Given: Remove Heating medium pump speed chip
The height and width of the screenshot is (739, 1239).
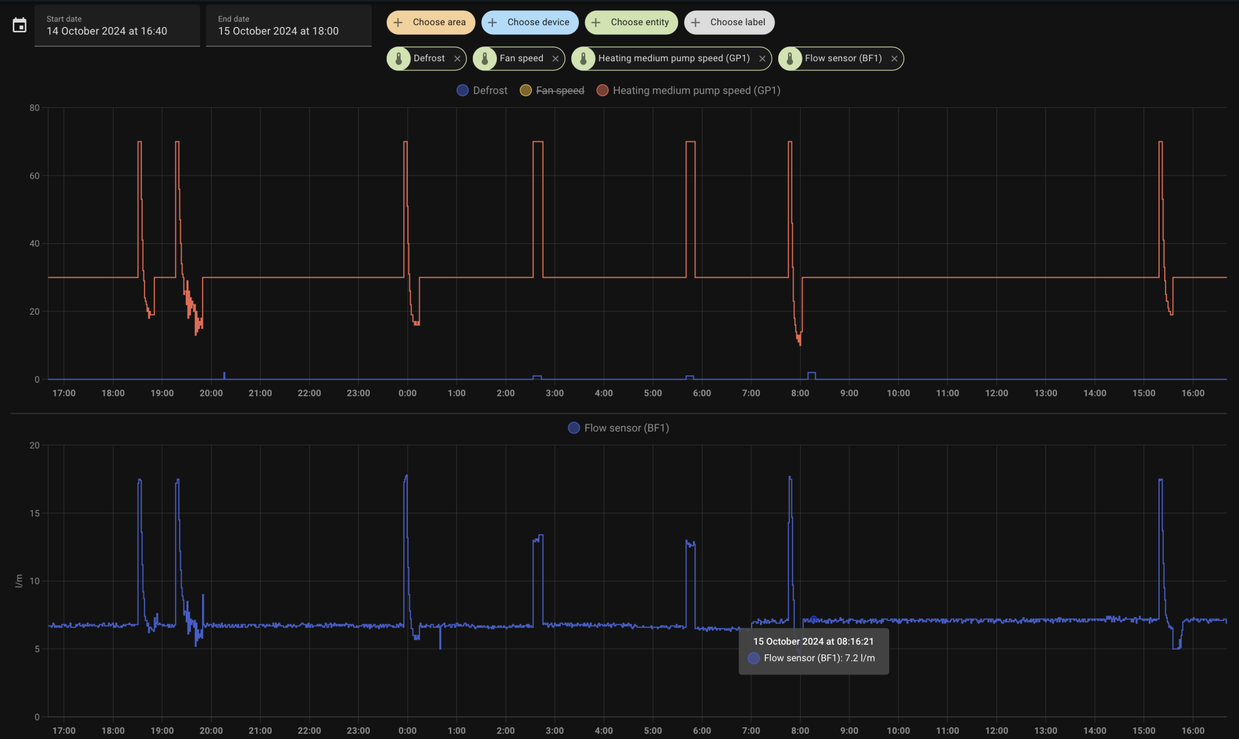Looking at the screenshot, I should [761, 59].
